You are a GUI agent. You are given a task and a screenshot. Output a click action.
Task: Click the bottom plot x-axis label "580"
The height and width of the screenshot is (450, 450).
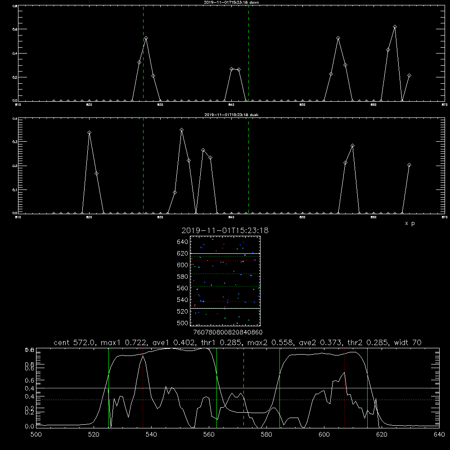click(266, 435)
